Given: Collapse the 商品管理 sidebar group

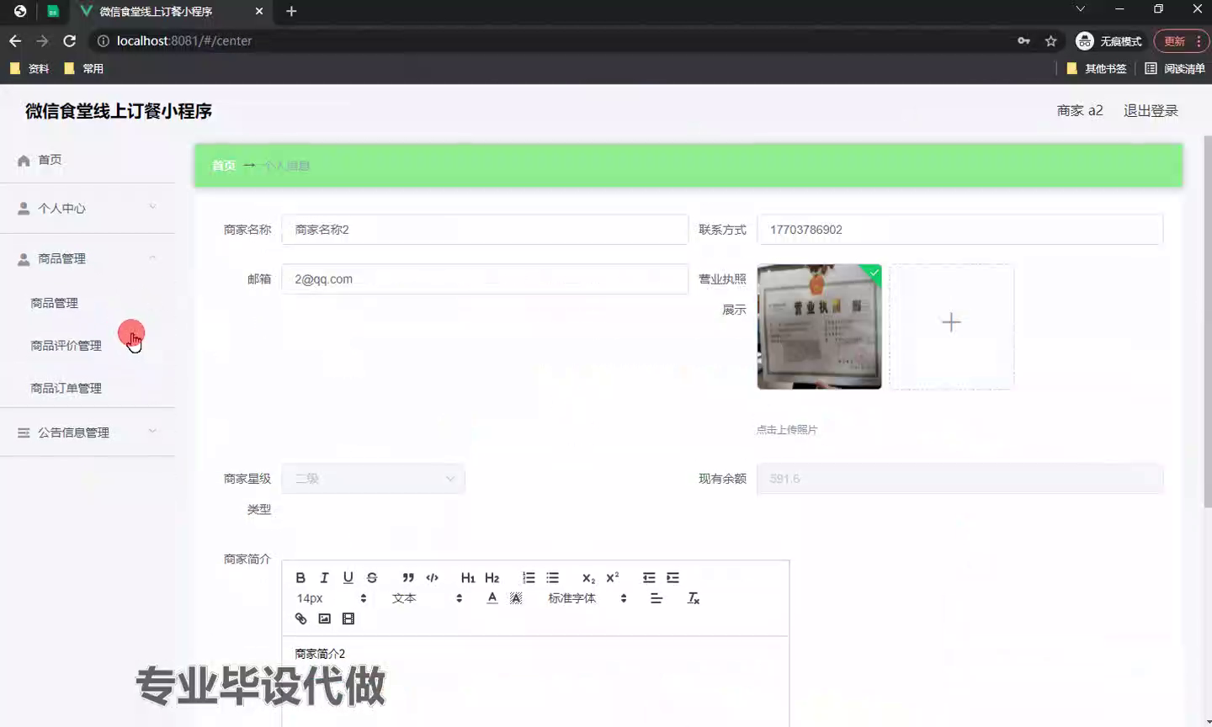Looking at the screenshot, I should tap(88, 258).
